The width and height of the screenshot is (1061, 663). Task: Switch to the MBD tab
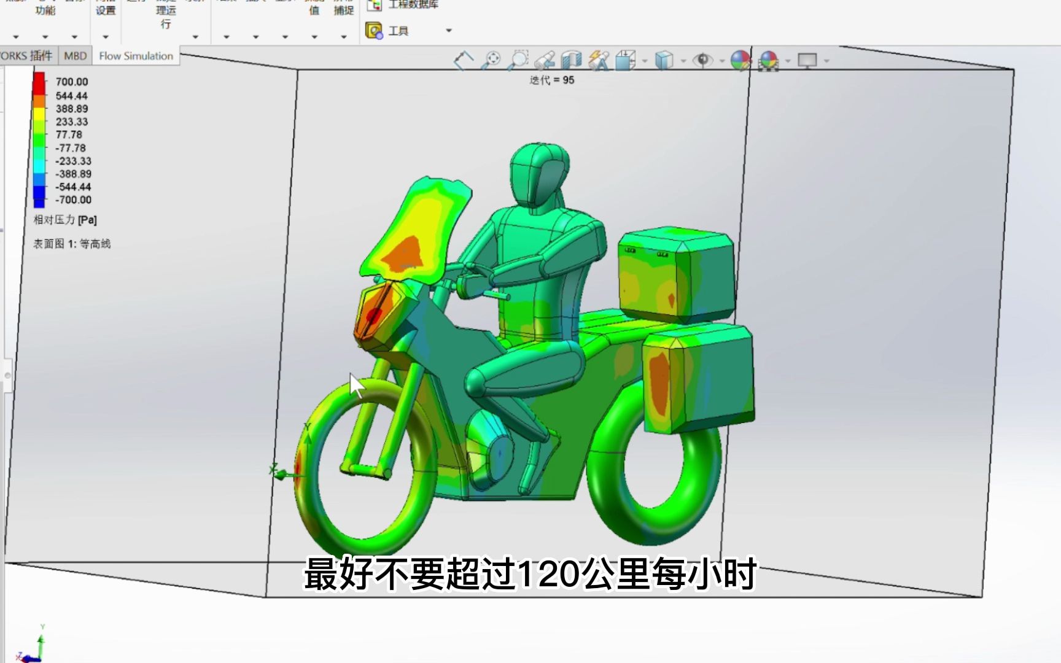tap(76, 56)
